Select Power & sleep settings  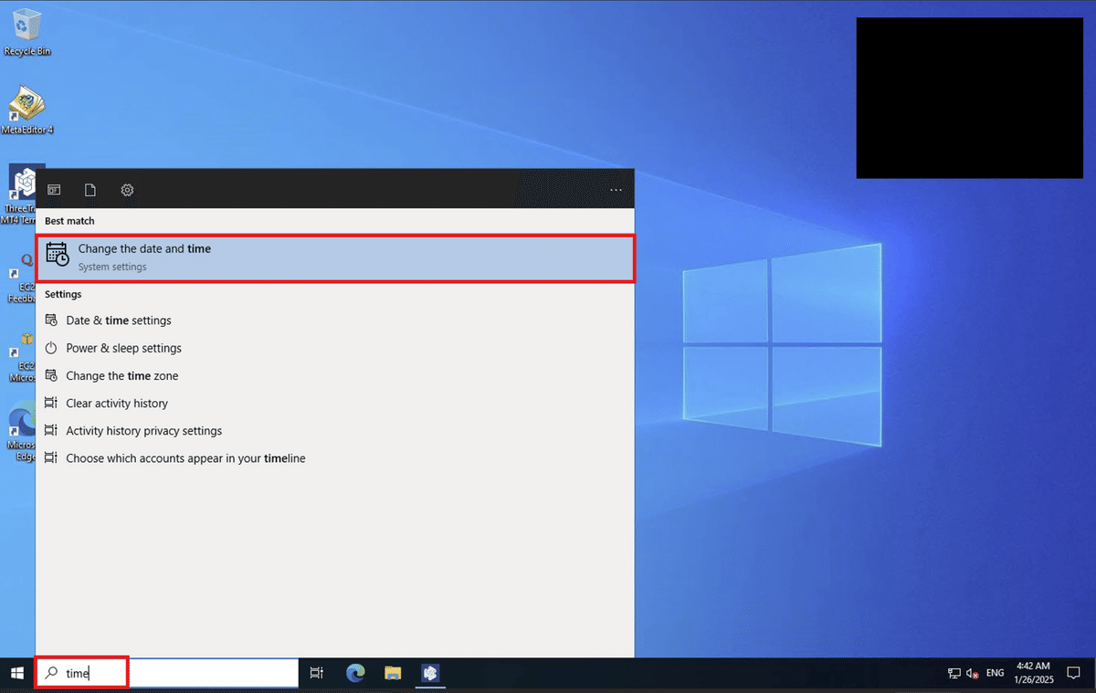coord(123,348)
